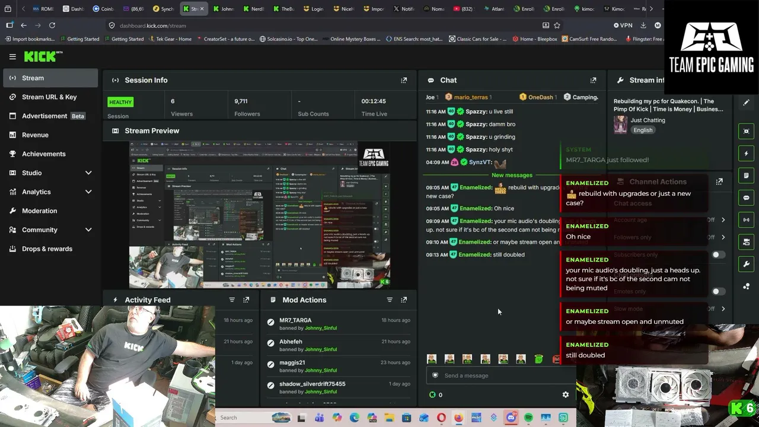
Task: Switch to the Synch browser tab
Action: [162, 9]
